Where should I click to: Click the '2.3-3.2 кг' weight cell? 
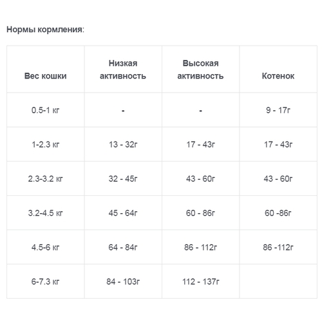(46, 178)
